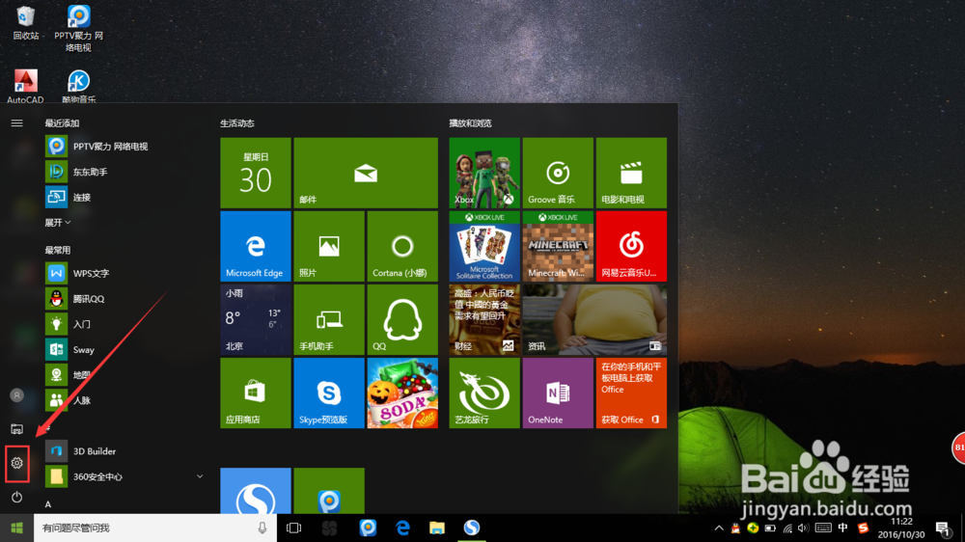Open the Edge icon on the taskbar
Viewport: 965px width, 542px height.
(403, 528)
